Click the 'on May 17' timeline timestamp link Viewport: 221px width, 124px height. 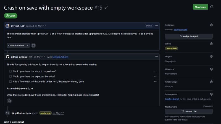[x=58, y=113]
